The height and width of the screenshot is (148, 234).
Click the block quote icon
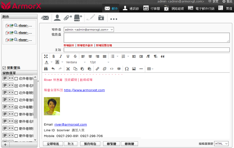point(163,56)
